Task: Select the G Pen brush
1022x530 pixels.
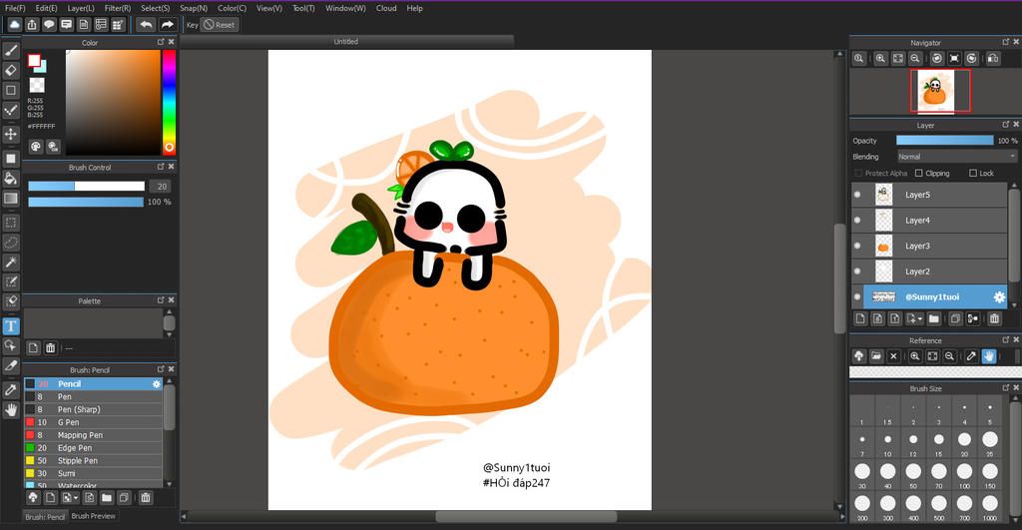Action: 93,422
